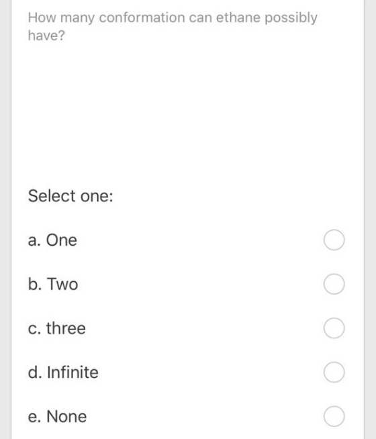
Task: Mark the radio circle next to three
Action: 334,328
